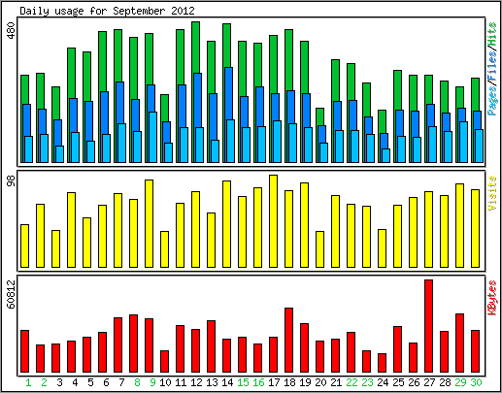Click day label 10 on the x-axis

tap(165, 382)
